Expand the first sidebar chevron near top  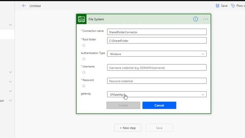10,25
